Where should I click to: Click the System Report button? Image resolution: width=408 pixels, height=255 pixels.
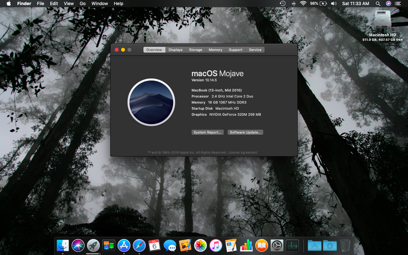(x=208, y=132)
